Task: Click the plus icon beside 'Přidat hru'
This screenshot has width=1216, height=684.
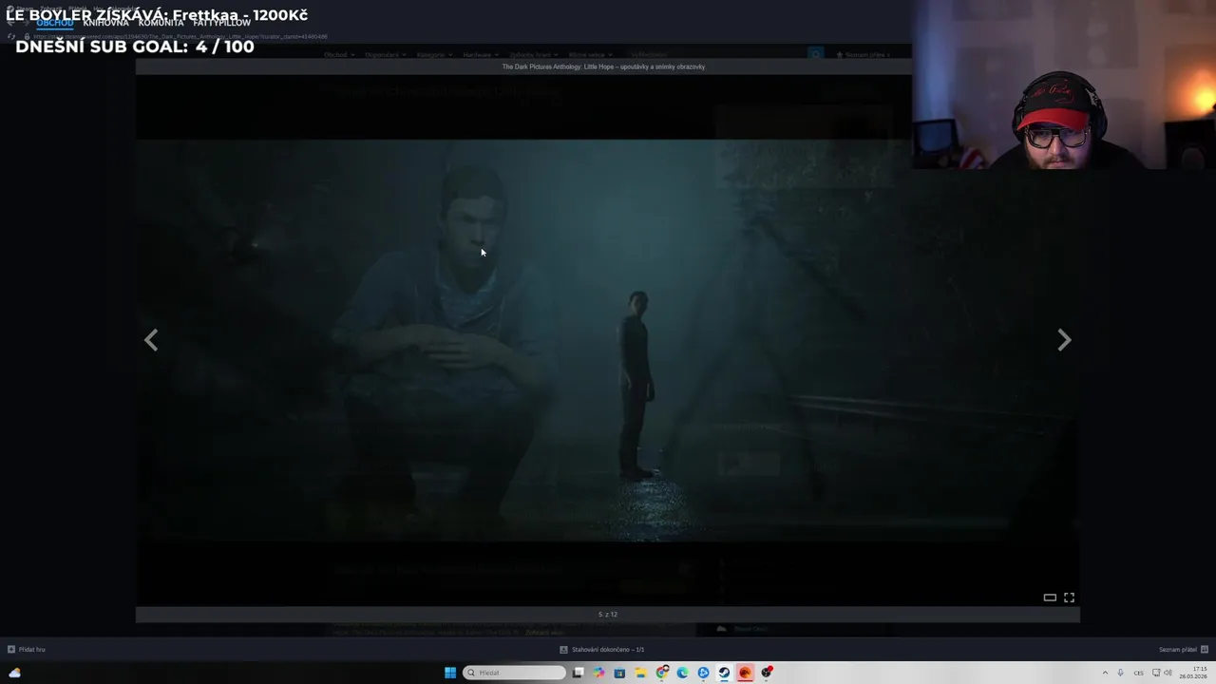Action: 10,650
